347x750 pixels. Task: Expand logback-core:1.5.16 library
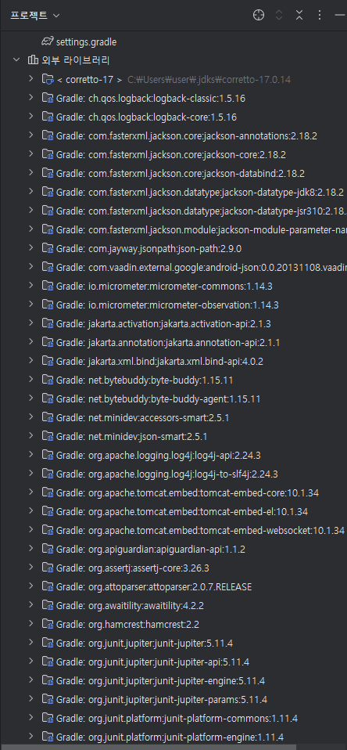point(31,116)
